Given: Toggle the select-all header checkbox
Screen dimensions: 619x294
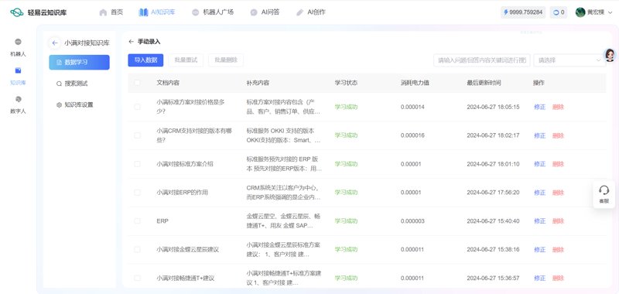Looking at the screenshot, I should coord(137,83).
